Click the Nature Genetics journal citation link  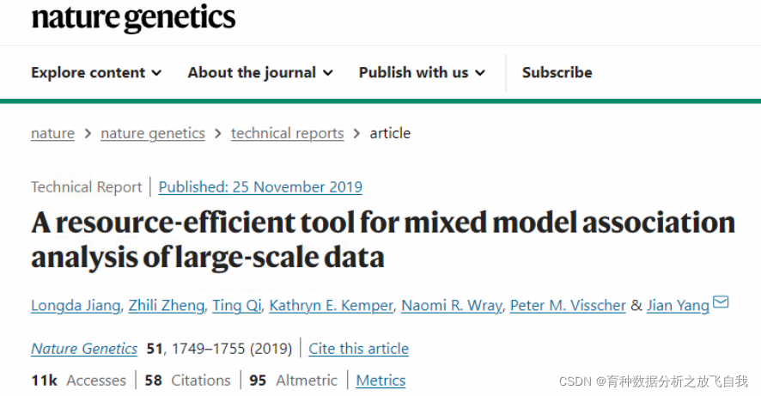click(84, 348)
